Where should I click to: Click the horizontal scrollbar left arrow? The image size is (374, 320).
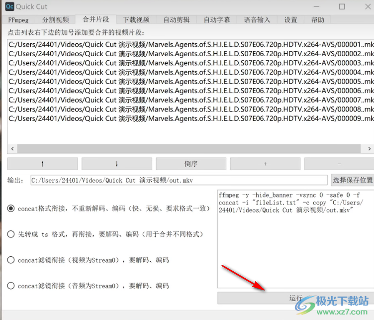tap(12, 149)
